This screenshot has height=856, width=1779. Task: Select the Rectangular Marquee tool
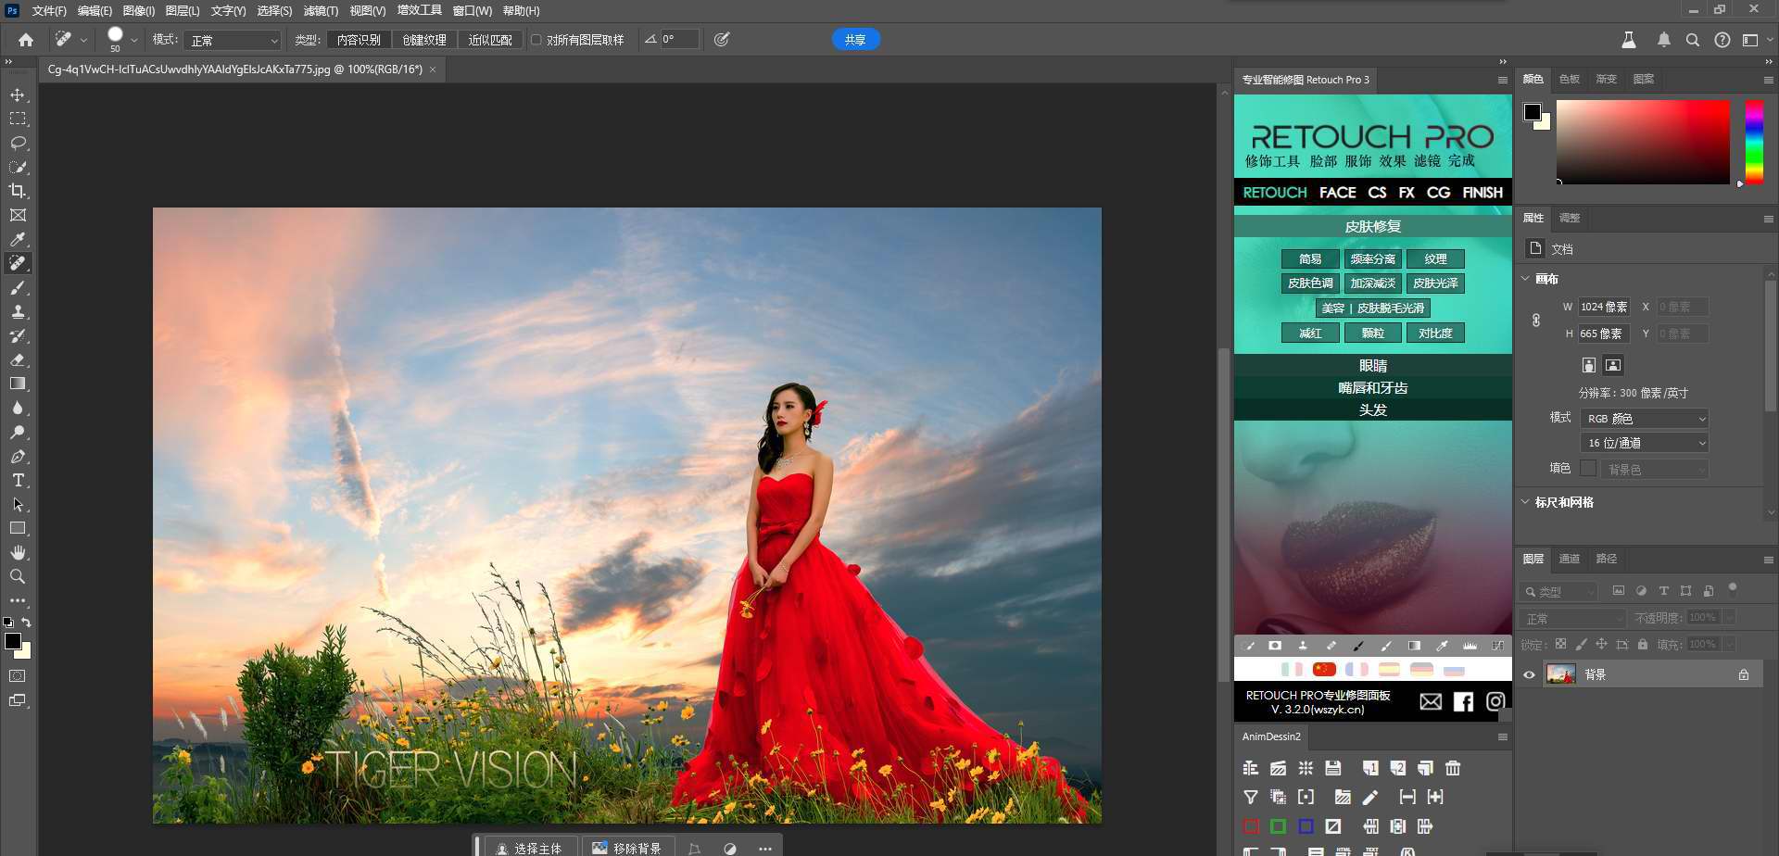coord(18,119)
